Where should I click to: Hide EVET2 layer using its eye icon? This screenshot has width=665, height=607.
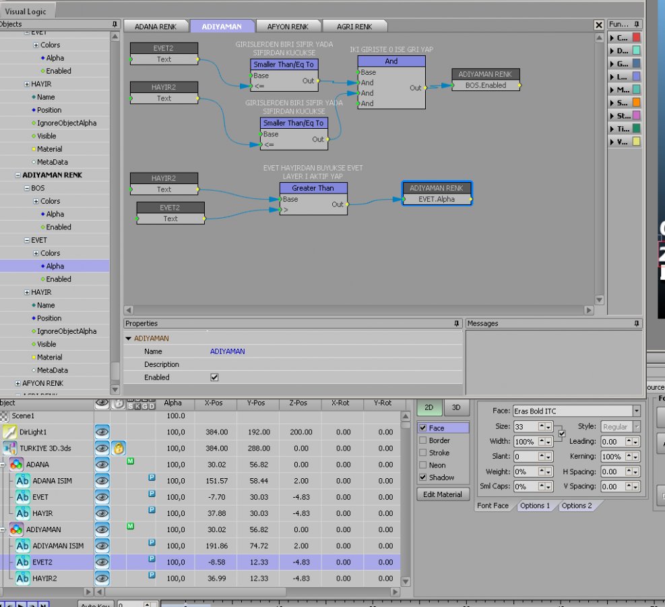tap(102, 562)
